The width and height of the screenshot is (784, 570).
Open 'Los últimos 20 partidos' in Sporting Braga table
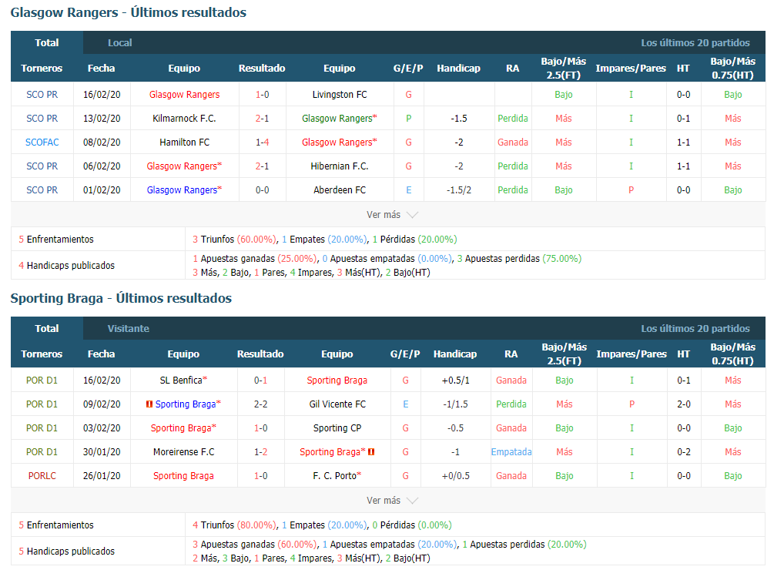[x=695, y=328]
